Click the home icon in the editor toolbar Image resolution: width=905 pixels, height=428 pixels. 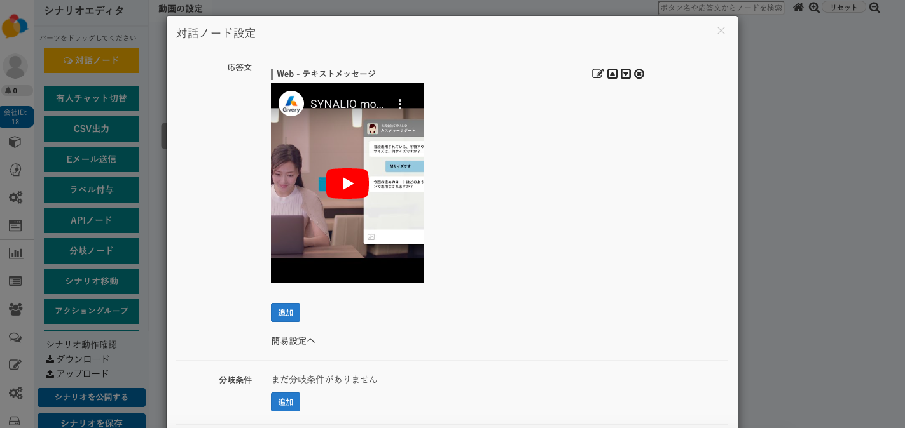798,8
